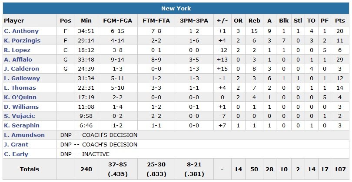Click K. Seraphin's name
Viewport: 352px width, 182px height.
(x=22, y=126)
